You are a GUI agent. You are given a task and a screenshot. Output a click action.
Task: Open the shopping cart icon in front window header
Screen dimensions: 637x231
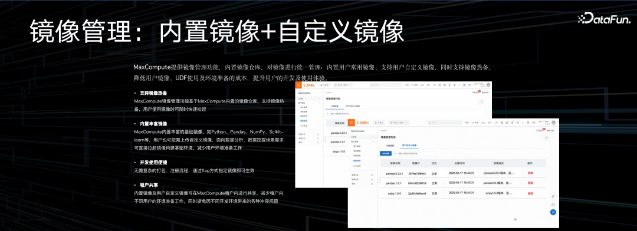518,123
